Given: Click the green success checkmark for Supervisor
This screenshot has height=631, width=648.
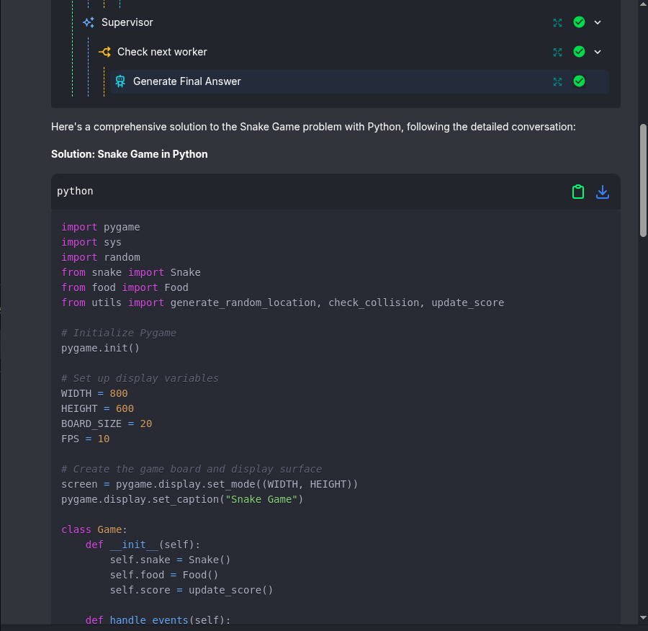Looking at the screenshot, I should pyautogui.click(x=579, y=22).
